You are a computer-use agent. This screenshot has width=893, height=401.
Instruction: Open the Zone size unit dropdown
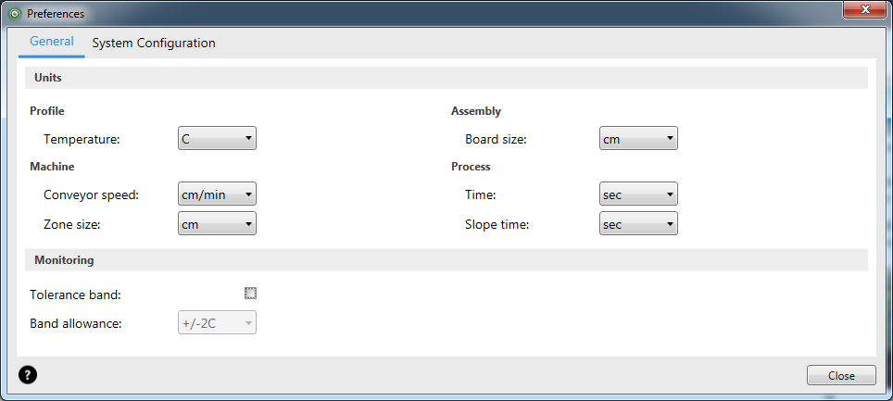click(217, 224)
